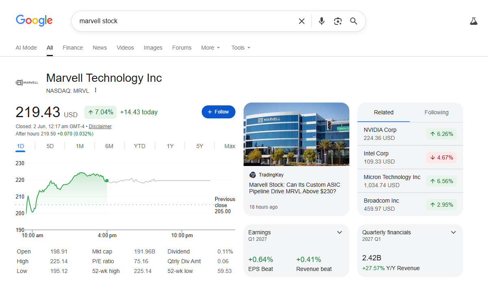
Task: Open the Finance tab
Action: [x=73, y=48]
